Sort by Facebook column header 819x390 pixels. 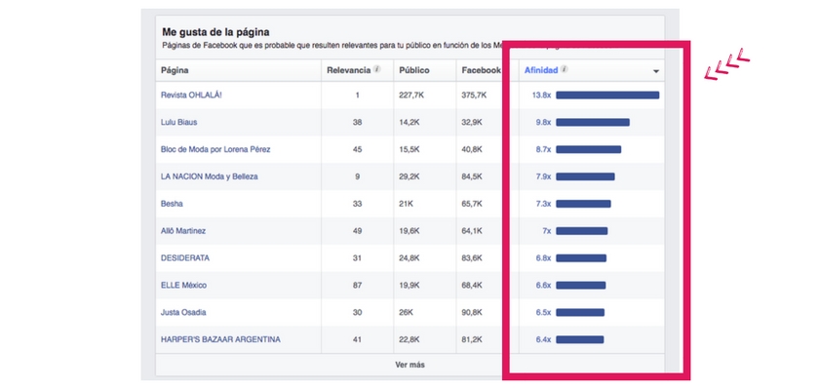click(x=481, y=70)
